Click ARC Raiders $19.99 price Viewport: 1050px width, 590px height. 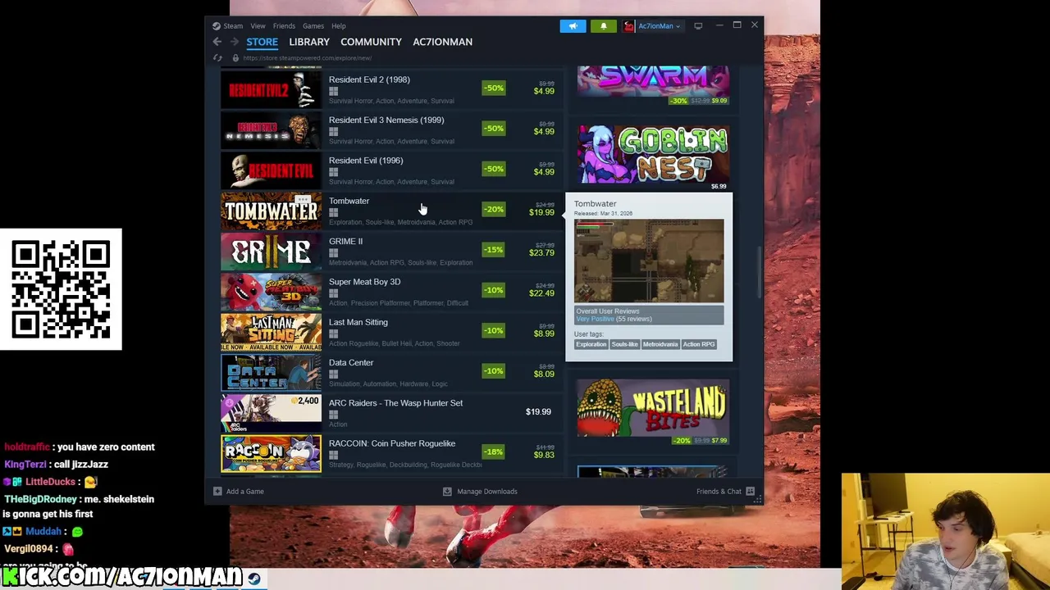[538, 411]
